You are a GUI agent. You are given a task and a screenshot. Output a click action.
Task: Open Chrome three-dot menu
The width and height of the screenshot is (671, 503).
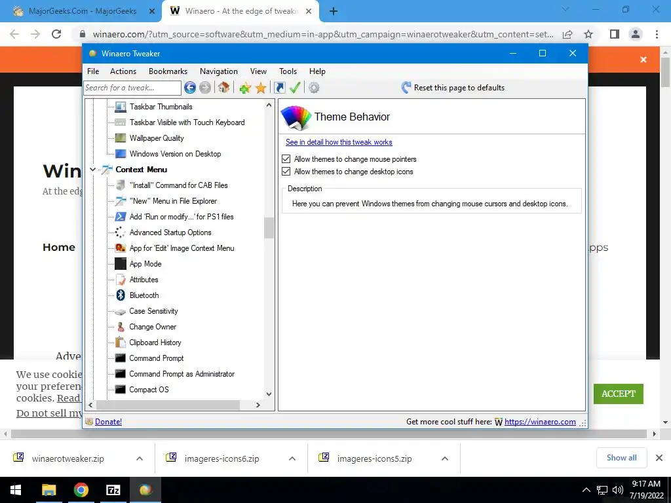[657, 34]
